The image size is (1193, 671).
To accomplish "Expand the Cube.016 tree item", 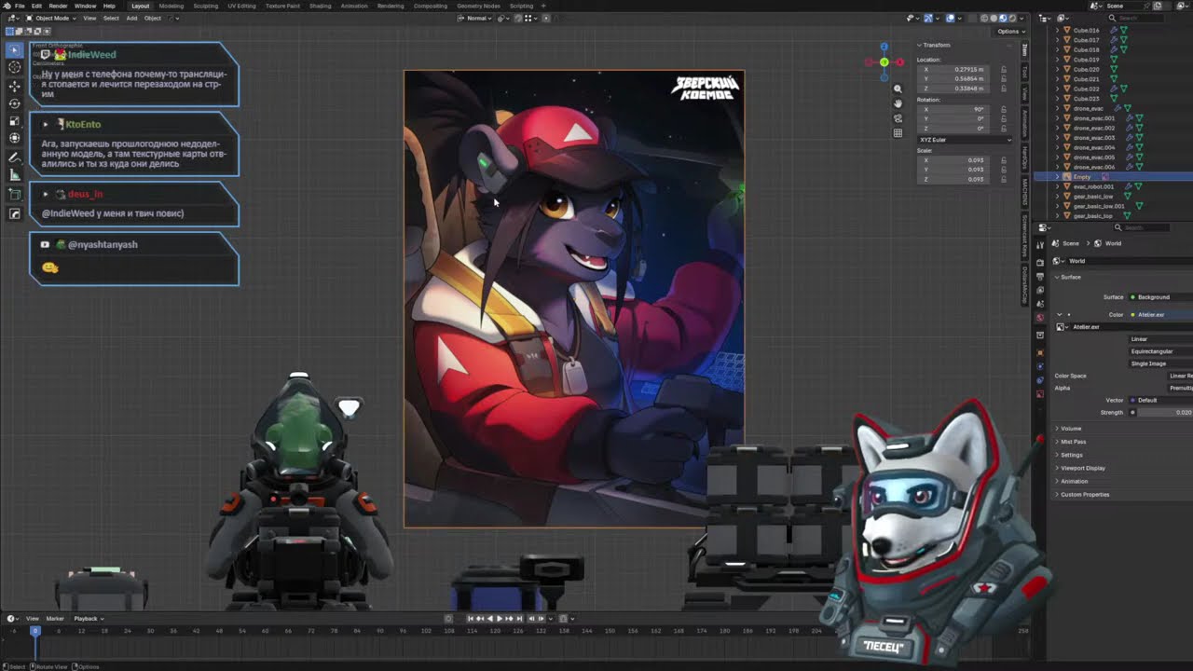I will [1058, 30].
